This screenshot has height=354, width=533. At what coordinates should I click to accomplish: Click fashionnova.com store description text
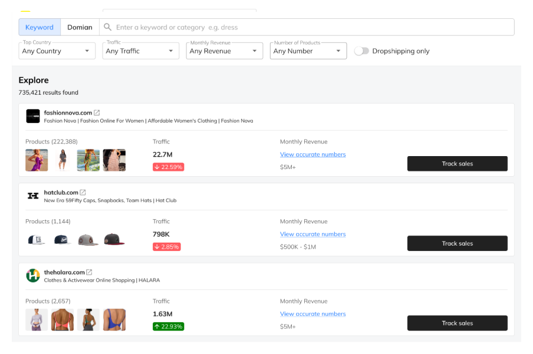(x=149, y=121)
